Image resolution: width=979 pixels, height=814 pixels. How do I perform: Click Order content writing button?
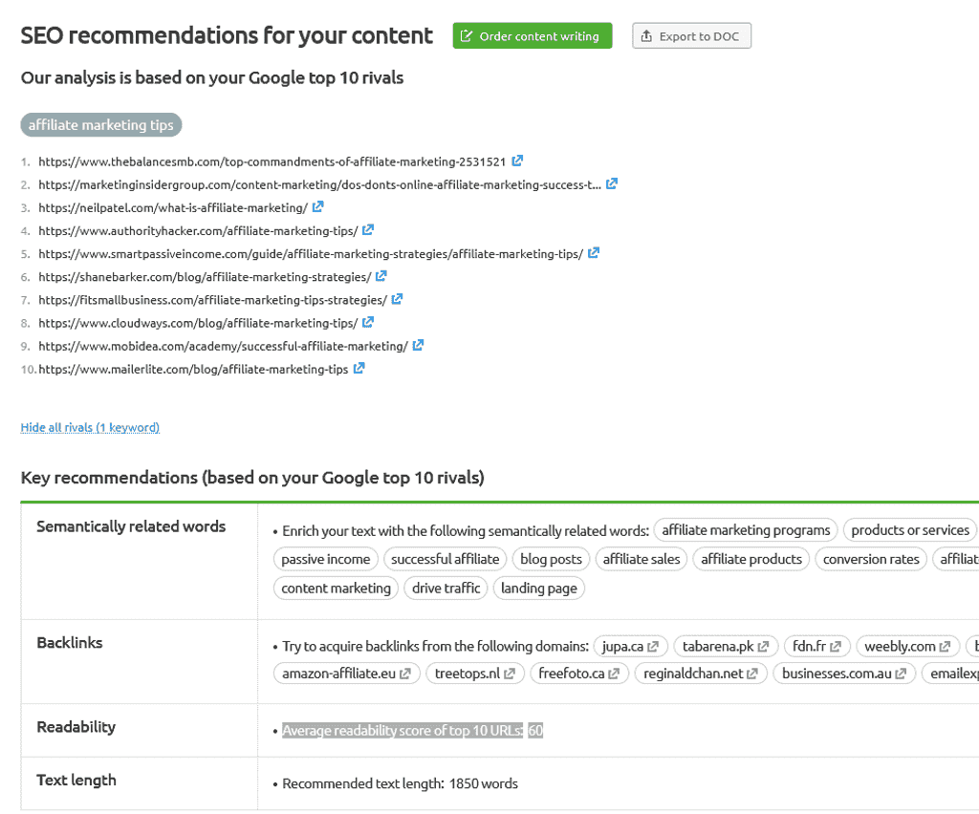tap(532, 35)
